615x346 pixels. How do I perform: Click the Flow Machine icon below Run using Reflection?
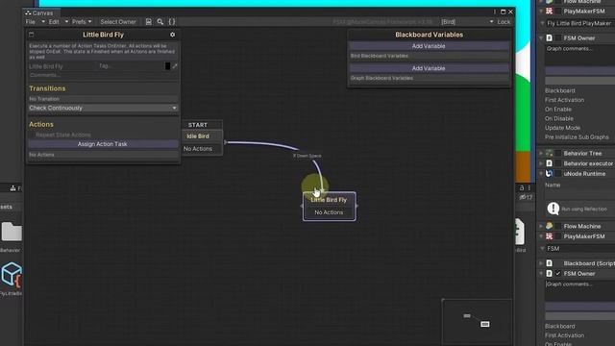[550, 227]
